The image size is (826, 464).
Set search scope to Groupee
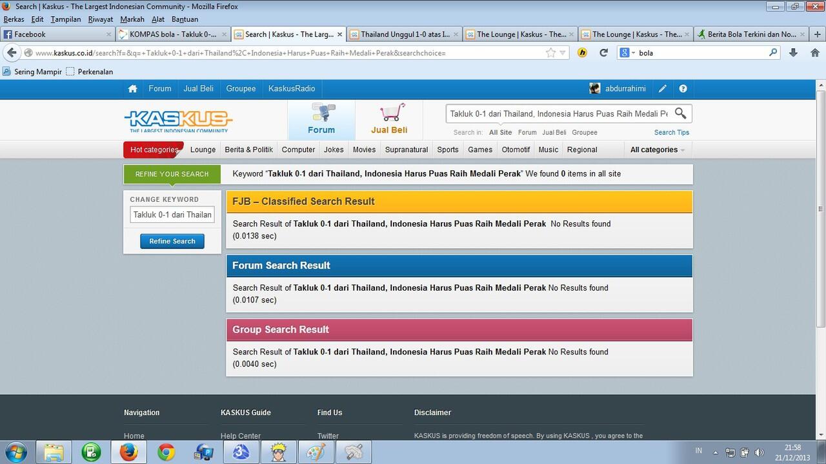point(585,132)
